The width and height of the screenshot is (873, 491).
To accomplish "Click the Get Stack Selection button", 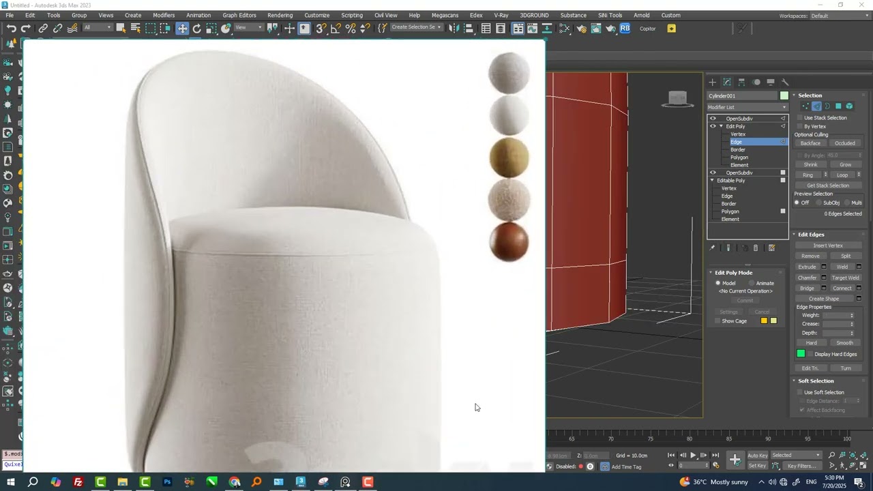I will coord(828,185).
